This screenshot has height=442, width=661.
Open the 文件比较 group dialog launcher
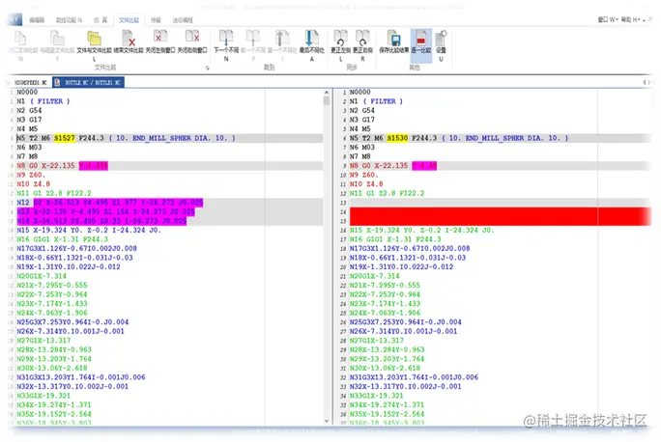tap(207, 68)
